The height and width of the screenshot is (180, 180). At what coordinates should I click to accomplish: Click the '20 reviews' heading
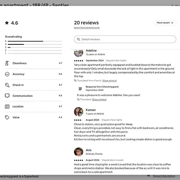tap(86, 23)
